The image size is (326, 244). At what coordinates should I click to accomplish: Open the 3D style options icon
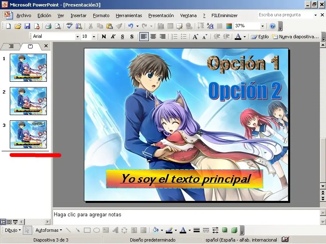click(x=234, y=230)
